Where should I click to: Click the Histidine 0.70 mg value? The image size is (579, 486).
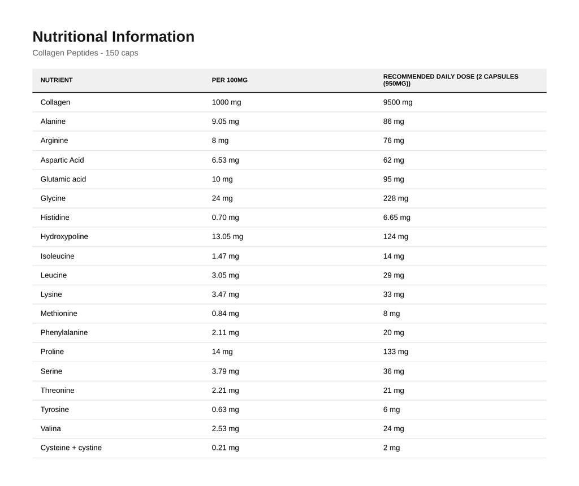[225, 218]
